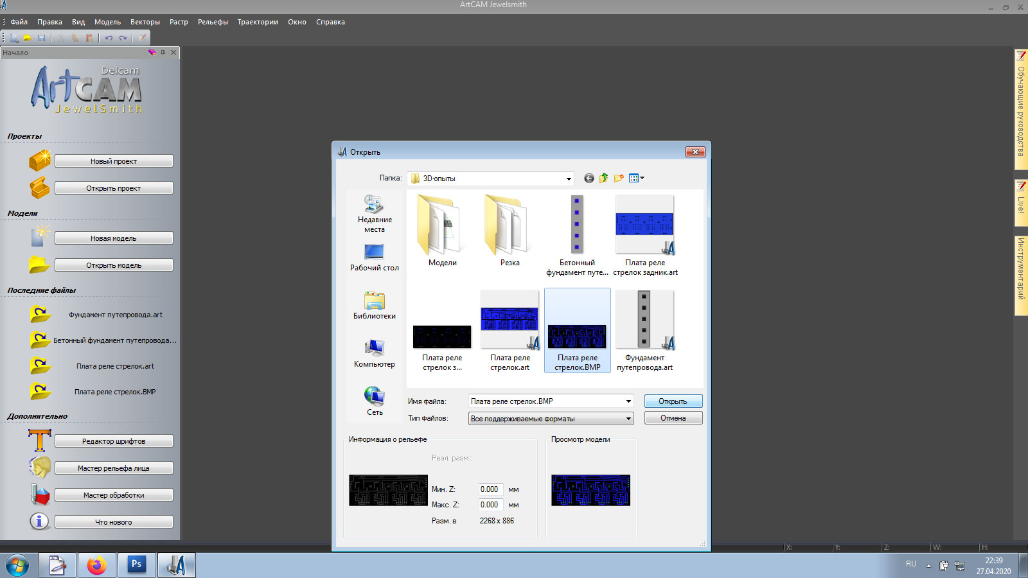Click the Открыть модель button
The image size is (1028, 578).
[x=114, y=265]
